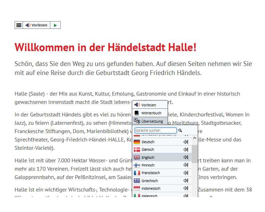Image resolution: width=265 pixels, height=212 pixels.
Task: Click the heading Willkommen in der Händelstadt Halle!
Action: click(106, 47)
